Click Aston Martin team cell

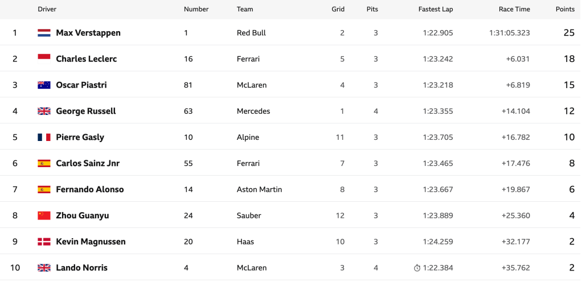point(259,190)
